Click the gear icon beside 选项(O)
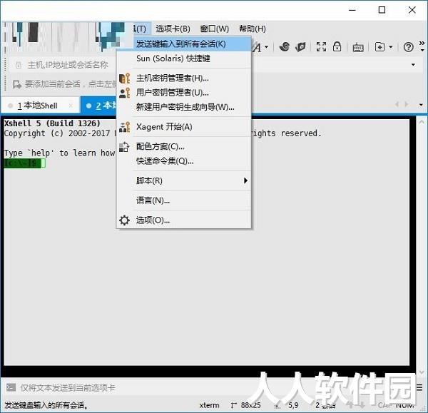 click(124, 220)
